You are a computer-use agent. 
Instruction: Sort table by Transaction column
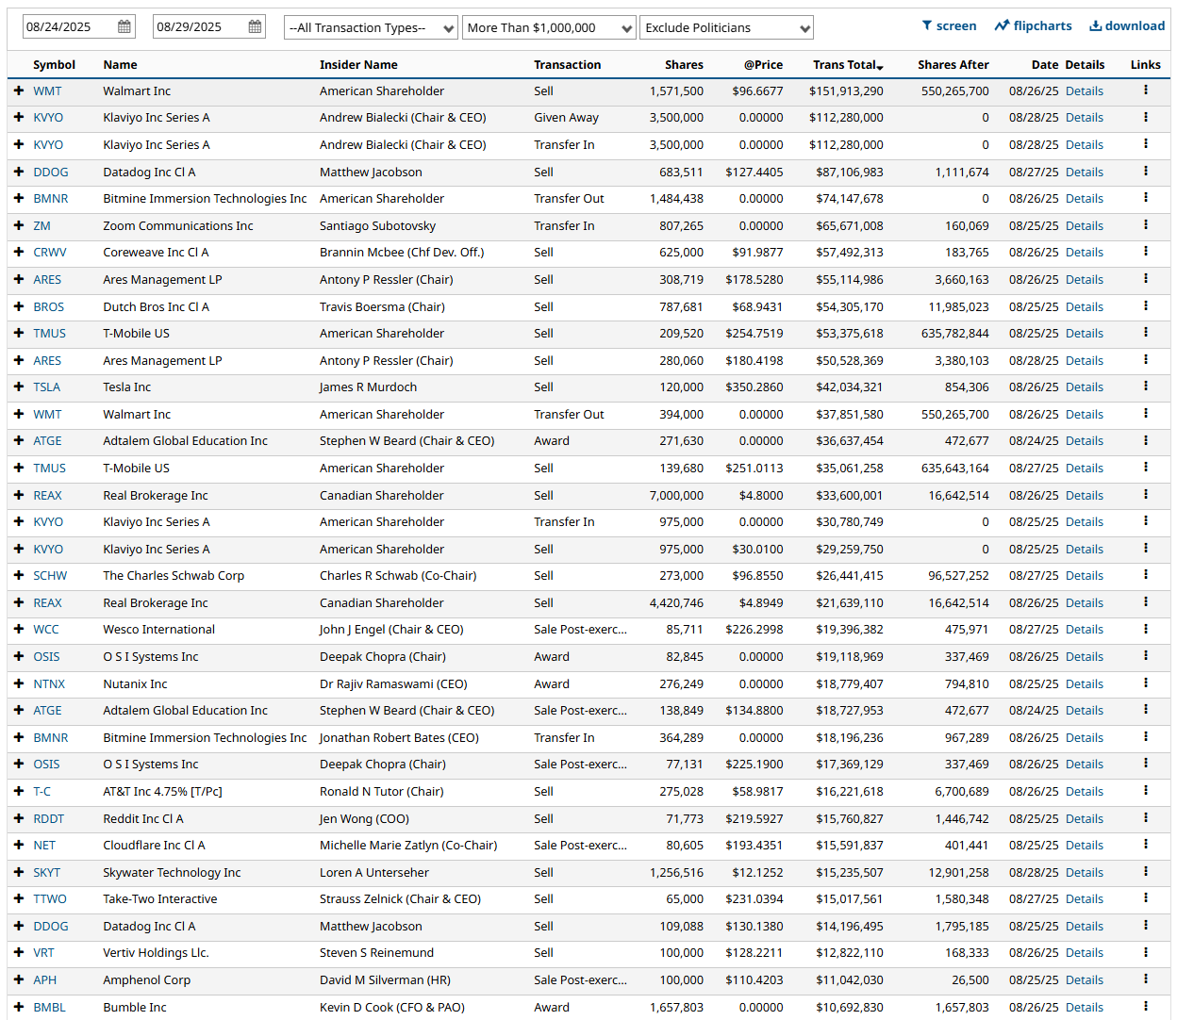point(567,65)
